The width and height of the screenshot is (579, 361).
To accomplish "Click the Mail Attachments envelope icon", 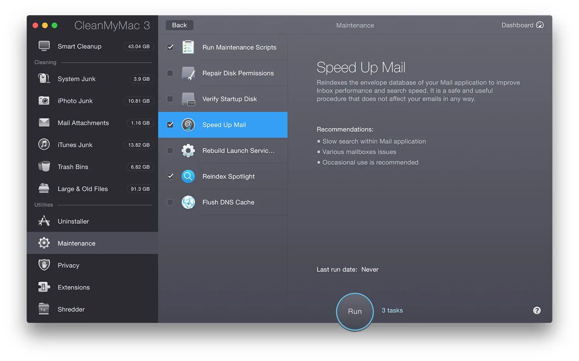I will pyautogui.click(x=44, y=123).
